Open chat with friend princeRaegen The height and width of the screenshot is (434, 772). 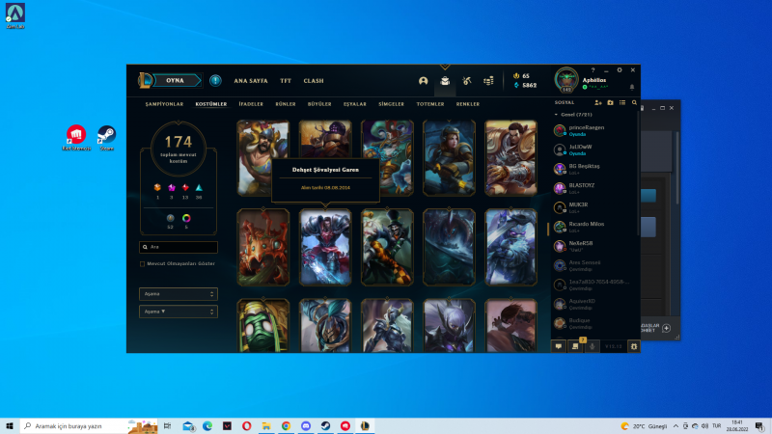(x=593, y=130)
